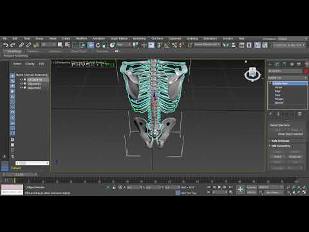Toggle the Window/Crossing selection icon
Image resolution: width=309 pixels, height=232 pixels.
82,45
